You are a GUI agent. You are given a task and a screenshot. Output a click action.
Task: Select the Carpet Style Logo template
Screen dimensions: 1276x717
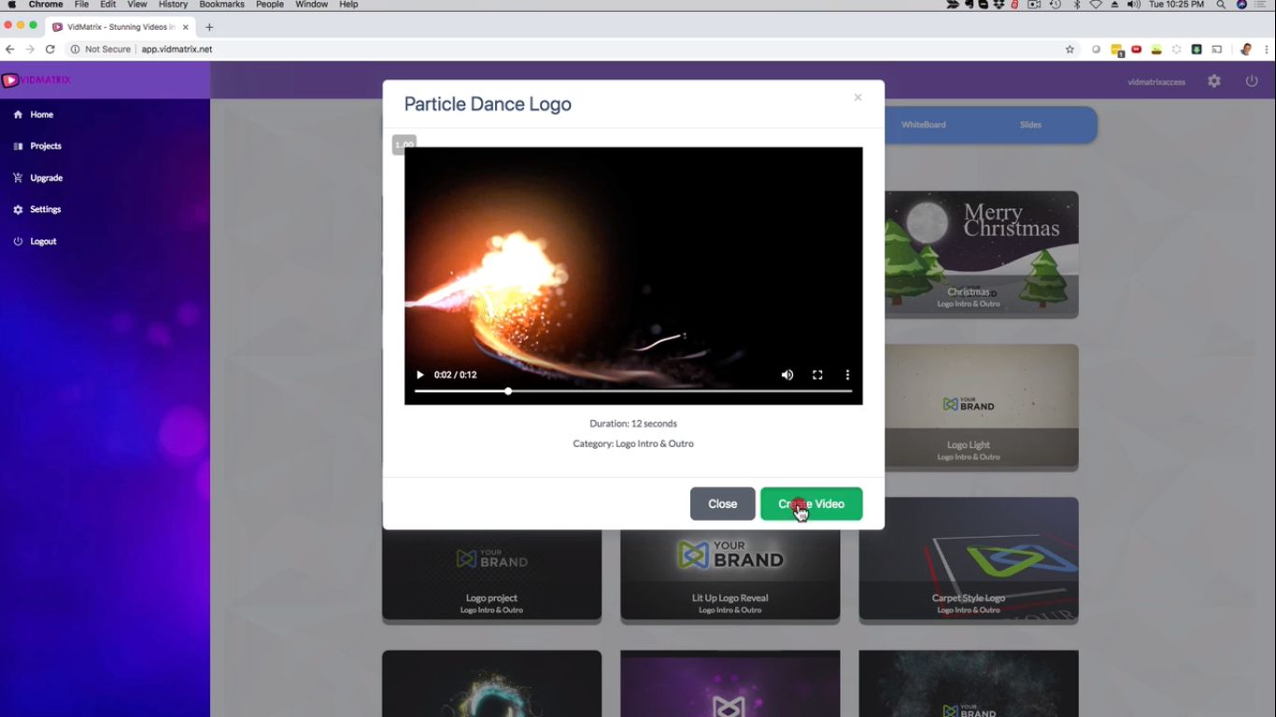969,558
